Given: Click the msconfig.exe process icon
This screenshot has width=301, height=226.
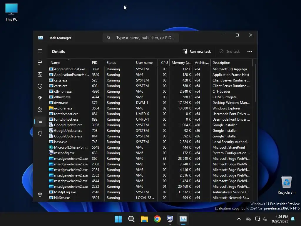Looking at the screenshot, I should [x=51, y=153].
